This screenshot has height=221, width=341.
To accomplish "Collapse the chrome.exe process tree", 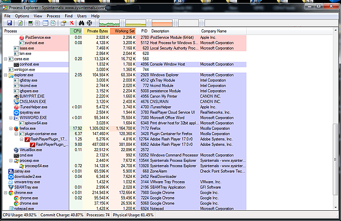I will click(x=5, y=193).
